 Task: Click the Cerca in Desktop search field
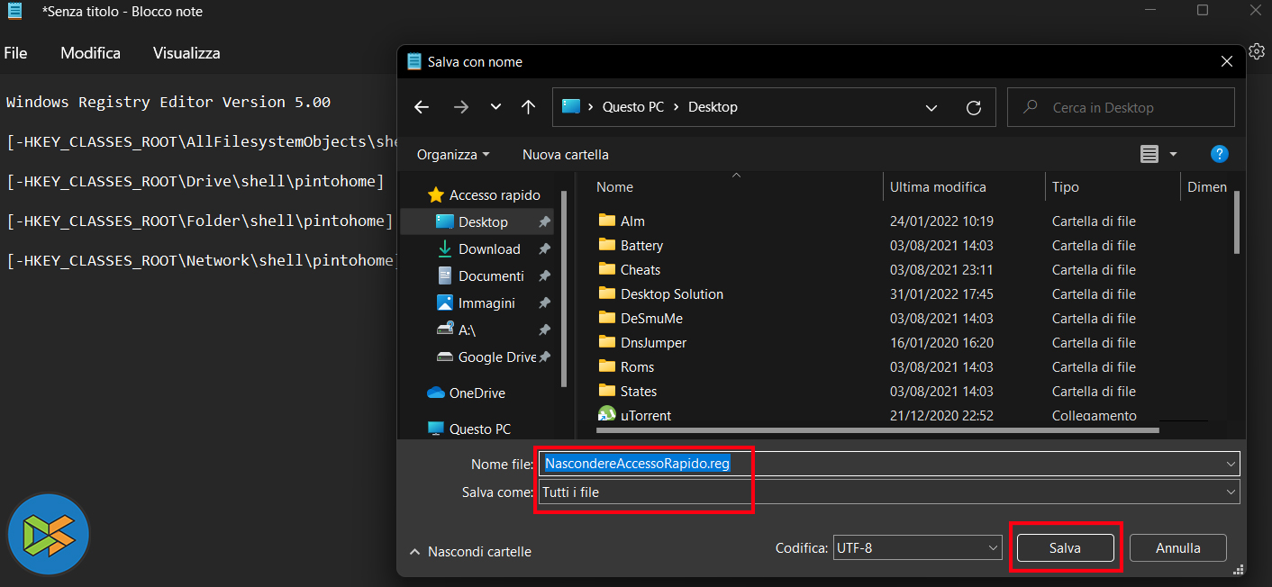[x=1120, y=108]
